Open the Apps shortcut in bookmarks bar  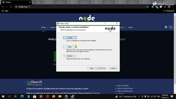coord(5,11)
